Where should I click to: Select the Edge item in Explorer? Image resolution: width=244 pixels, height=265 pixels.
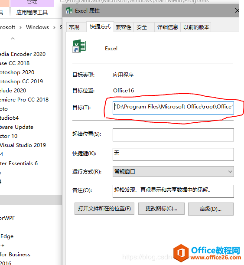click(7, 236)
